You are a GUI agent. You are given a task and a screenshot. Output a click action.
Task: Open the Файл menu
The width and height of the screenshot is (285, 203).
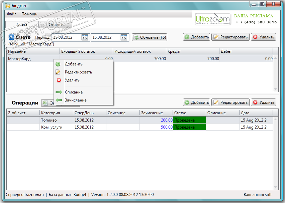tap(12, 14)
